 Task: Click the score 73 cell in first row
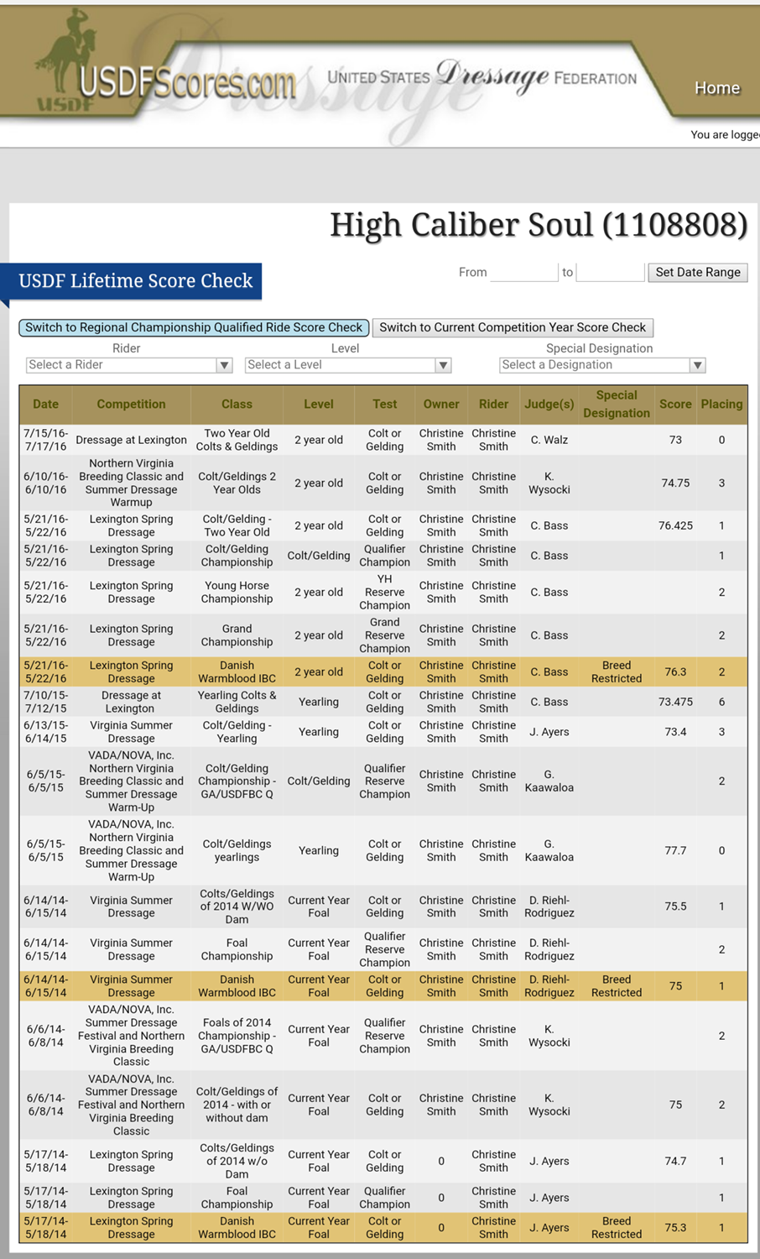point(675,440)
